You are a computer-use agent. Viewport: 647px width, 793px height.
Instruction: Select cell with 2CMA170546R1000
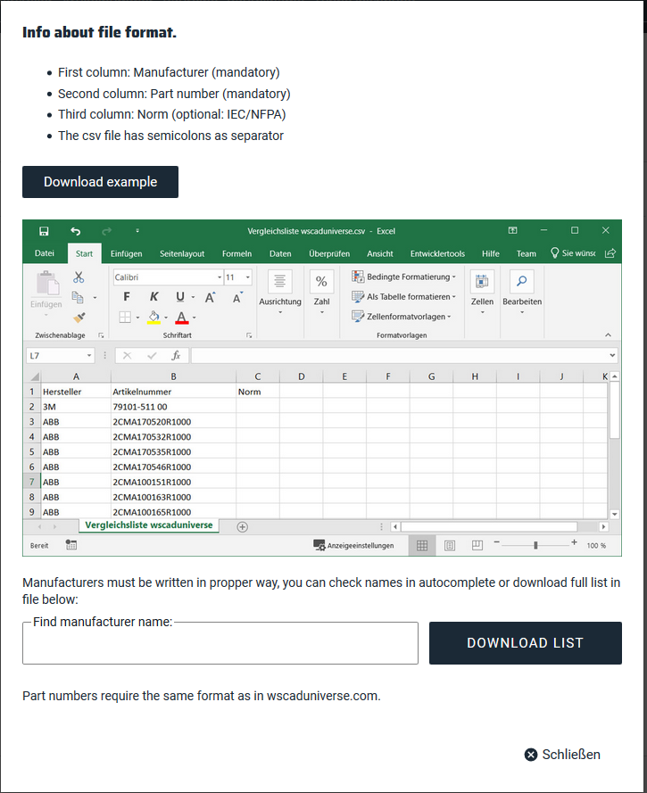[173, 467]
